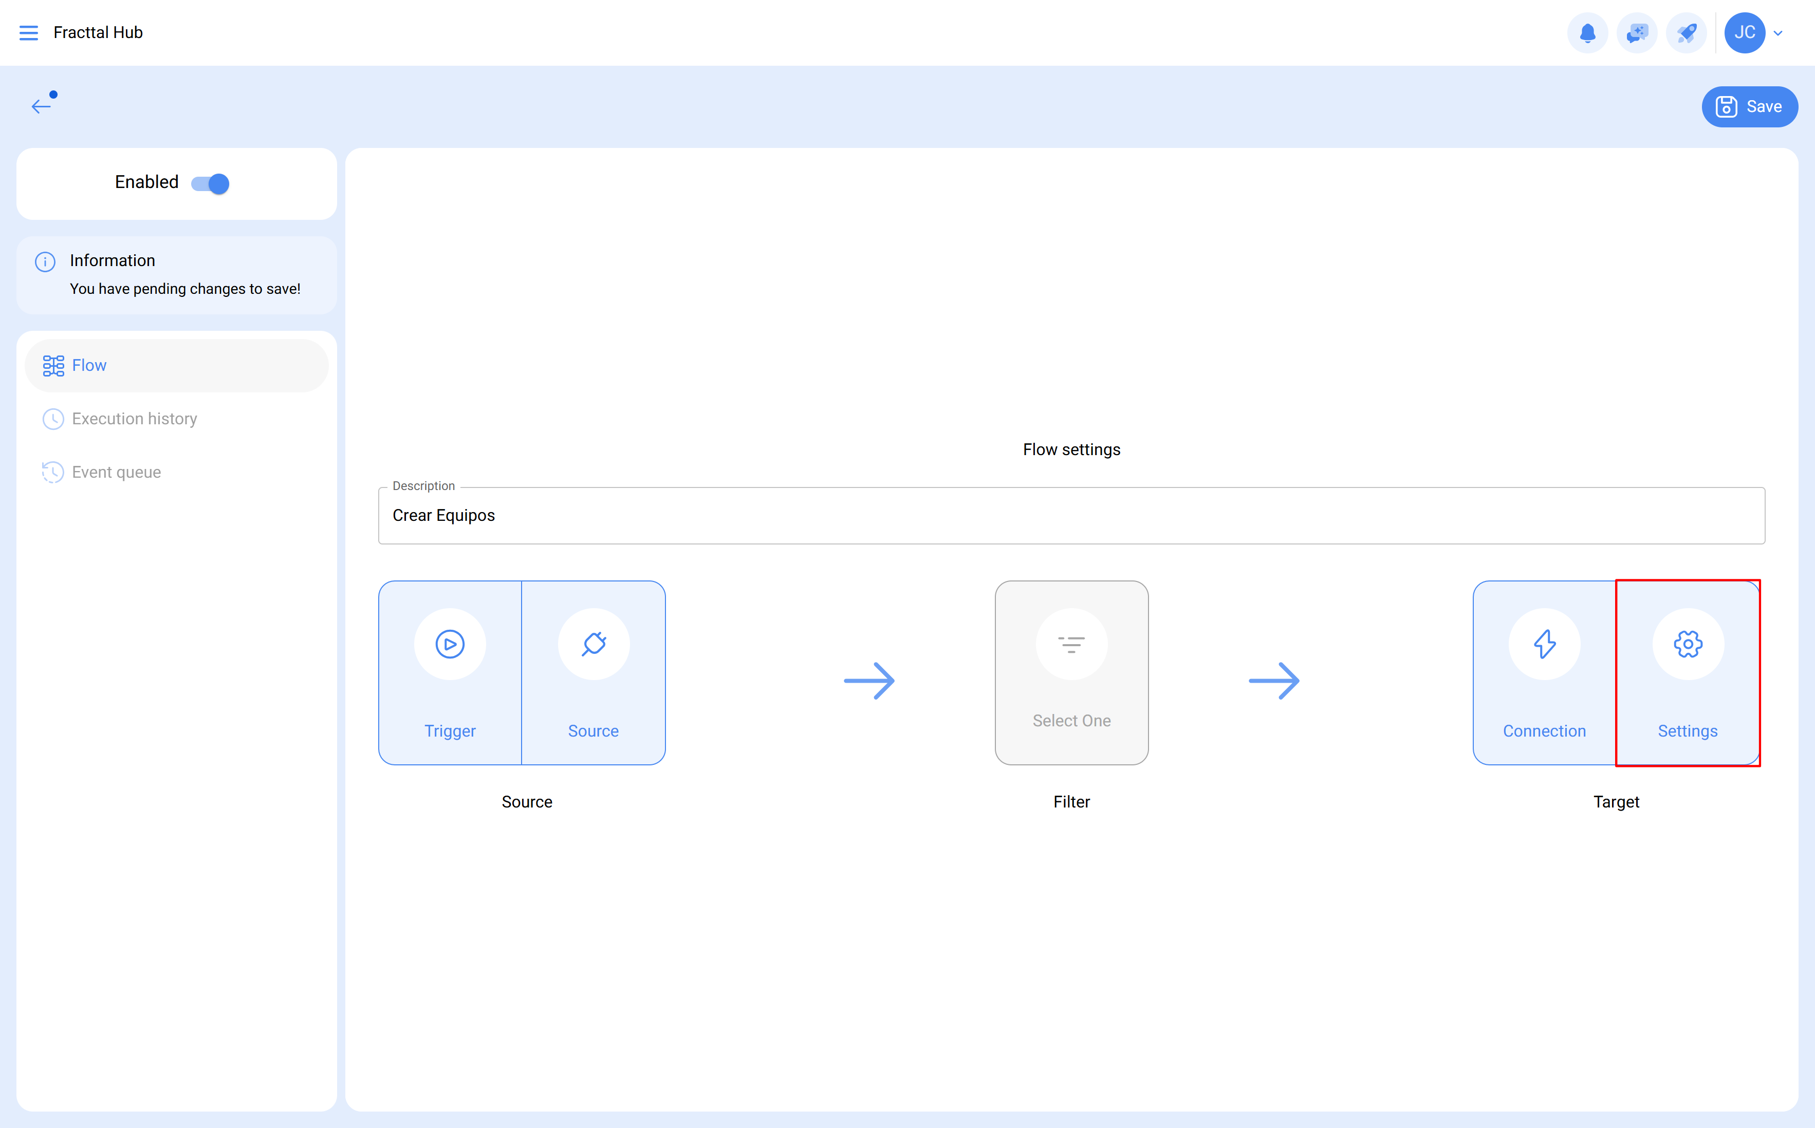The width and height of the screenshot is (1815, 1128).
Task: Open the Target Settings gear icon
Action: tap(1688, 643)
